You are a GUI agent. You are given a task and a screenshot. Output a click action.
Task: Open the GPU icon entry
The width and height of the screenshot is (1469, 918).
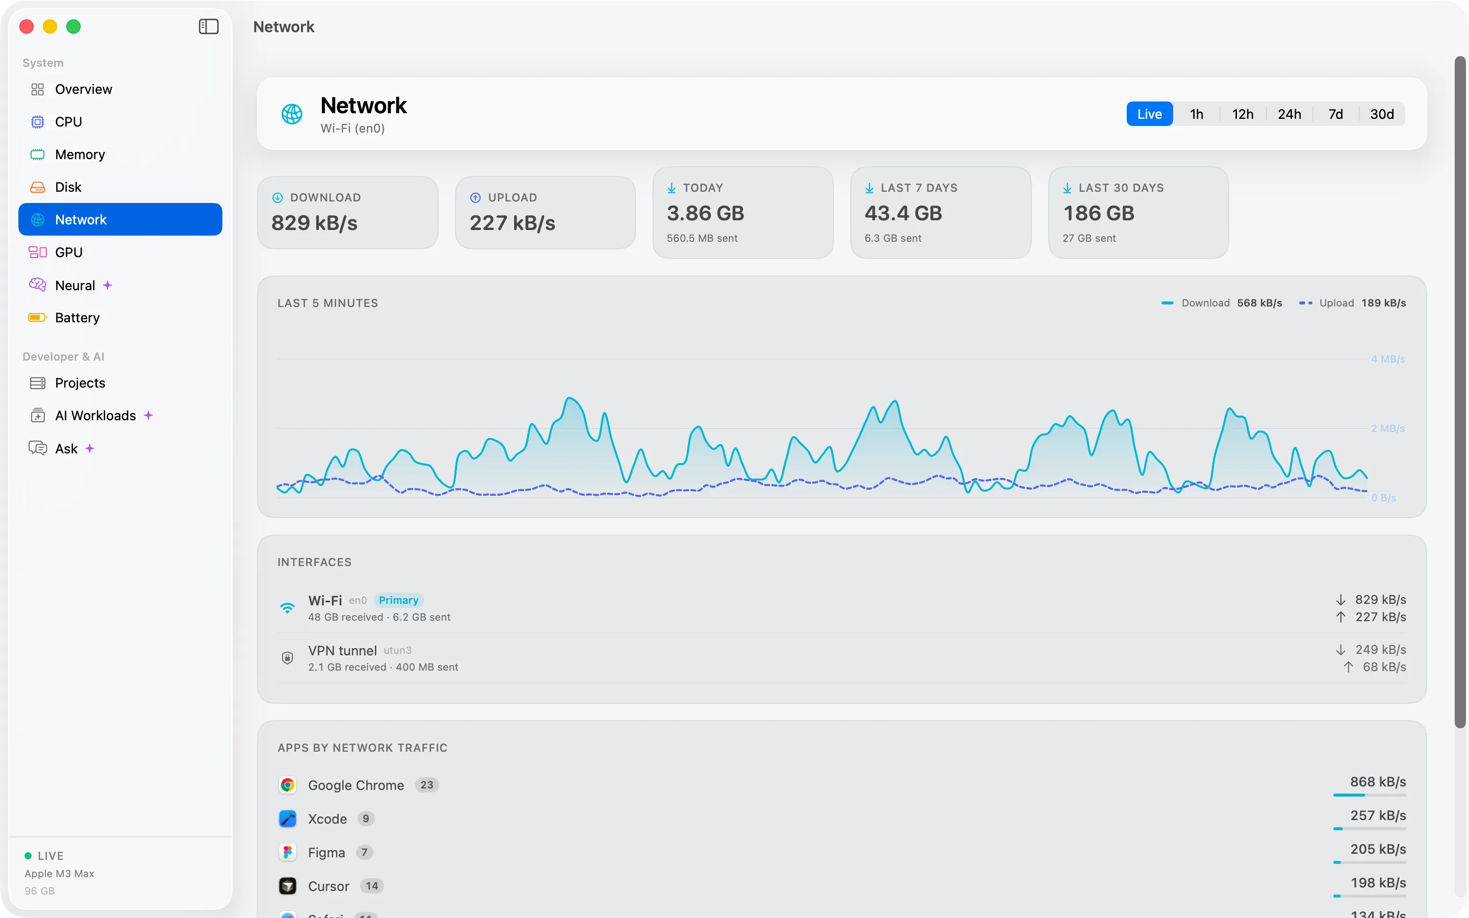click(38, 252)
